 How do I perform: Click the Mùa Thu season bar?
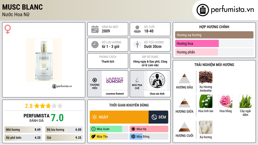click(109, 136)
